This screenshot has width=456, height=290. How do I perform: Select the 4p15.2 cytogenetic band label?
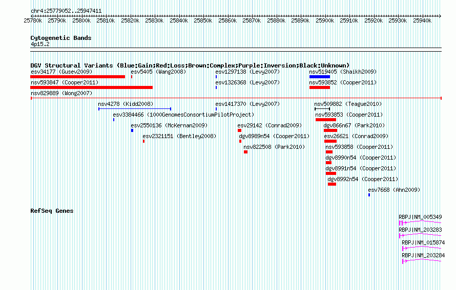pos(40,44)
